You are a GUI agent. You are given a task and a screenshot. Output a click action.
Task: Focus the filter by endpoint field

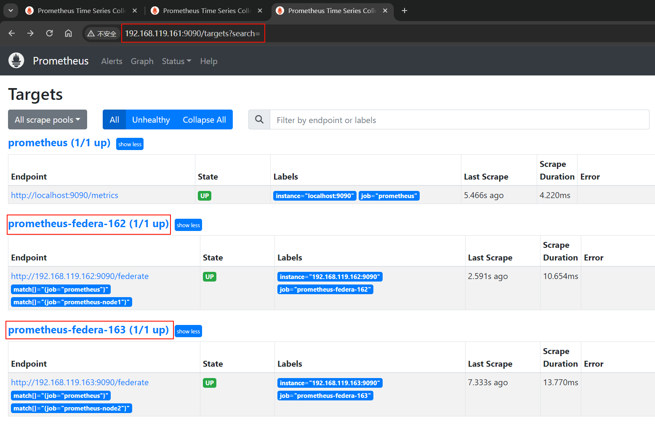coord(459,120)
